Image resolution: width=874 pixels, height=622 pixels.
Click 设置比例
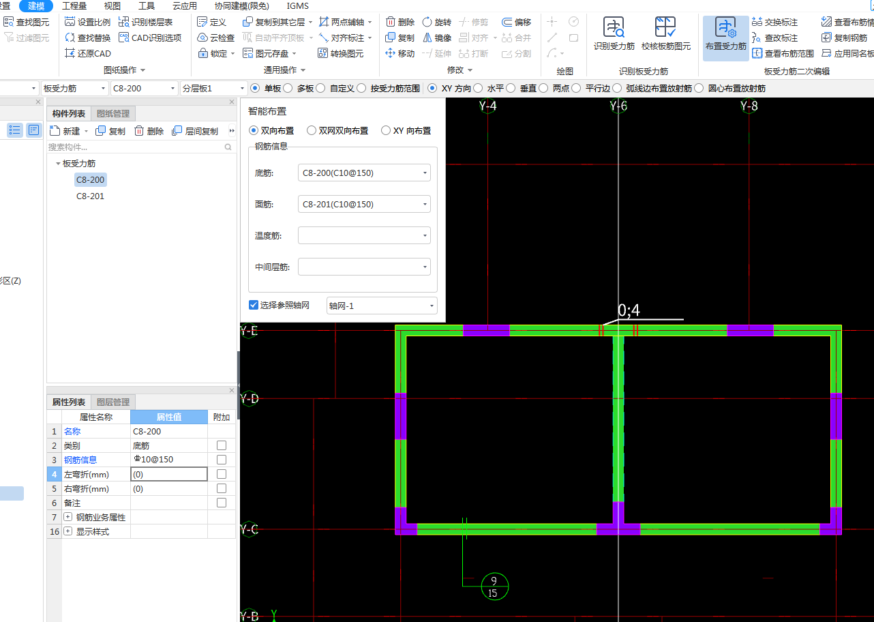click(x=87, y=23)
